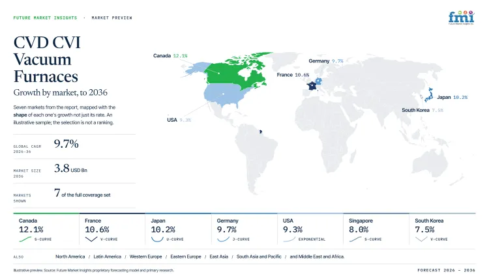
Task: Open the East Asia region link
Action: 219,256
